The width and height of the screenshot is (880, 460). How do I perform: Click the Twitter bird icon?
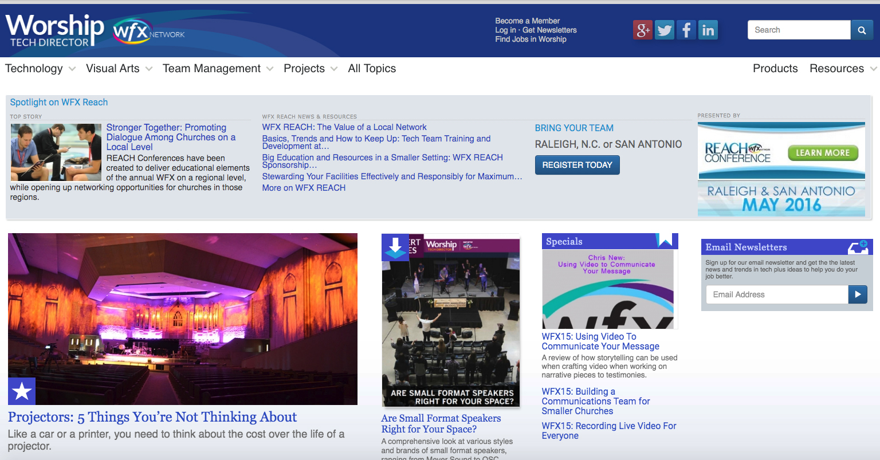[x=665, y=30]
